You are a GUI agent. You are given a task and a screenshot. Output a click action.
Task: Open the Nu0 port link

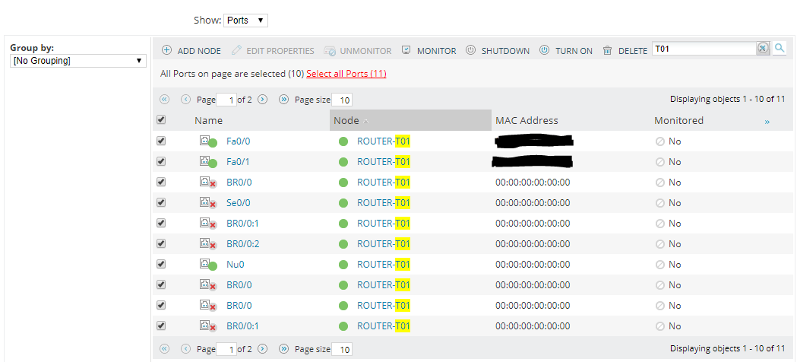[235, 265]
